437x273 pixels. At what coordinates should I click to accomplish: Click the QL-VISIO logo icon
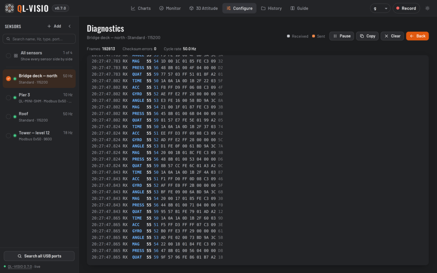pyautogui.click(x=10, y=8)
